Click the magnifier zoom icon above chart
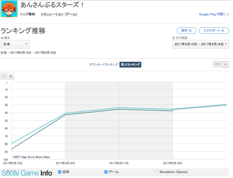The width and height of the screenshot is (233, 178). pyautogui.click(x=11, y=76)
